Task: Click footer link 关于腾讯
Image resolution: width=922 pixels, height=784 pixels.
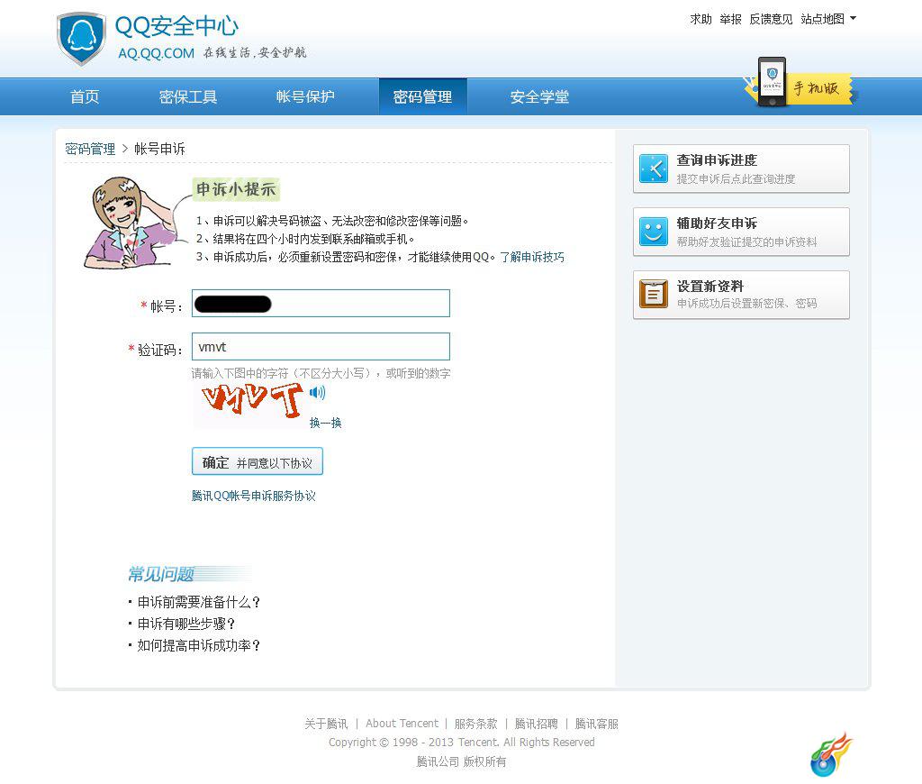Action: [x=326, y=724]
